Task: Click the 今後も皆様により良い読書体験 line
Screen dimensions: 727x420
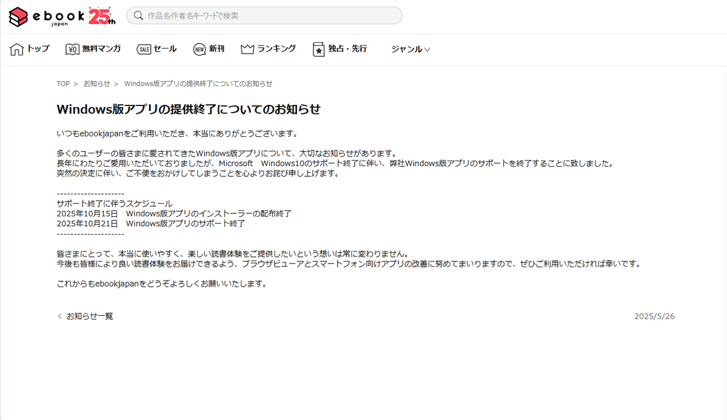Action: [x=350, y=264]
